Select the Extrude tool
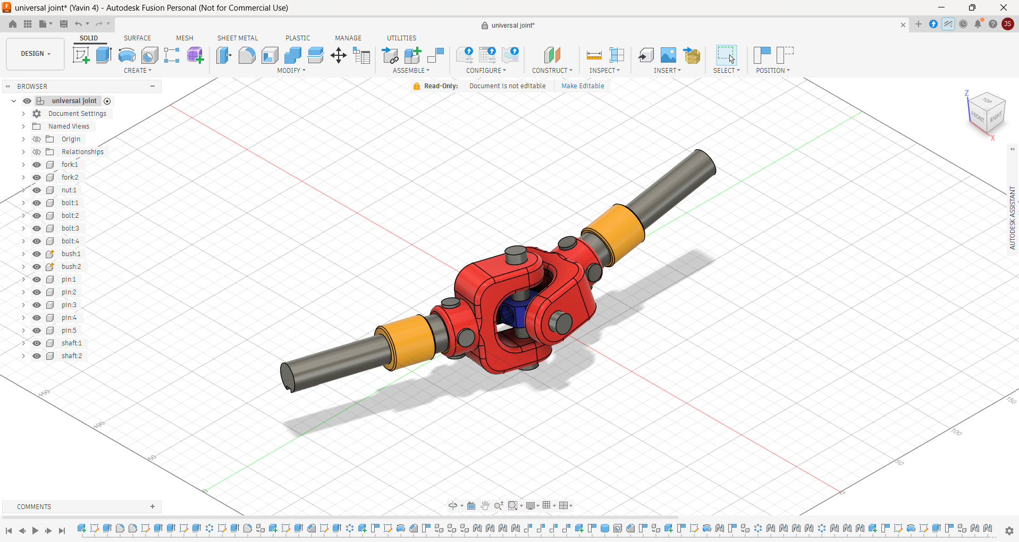 click(104, 55)
